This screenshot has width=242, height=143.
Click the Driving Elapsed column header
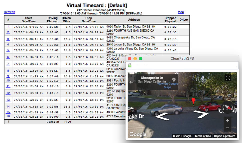coord(53,20)
